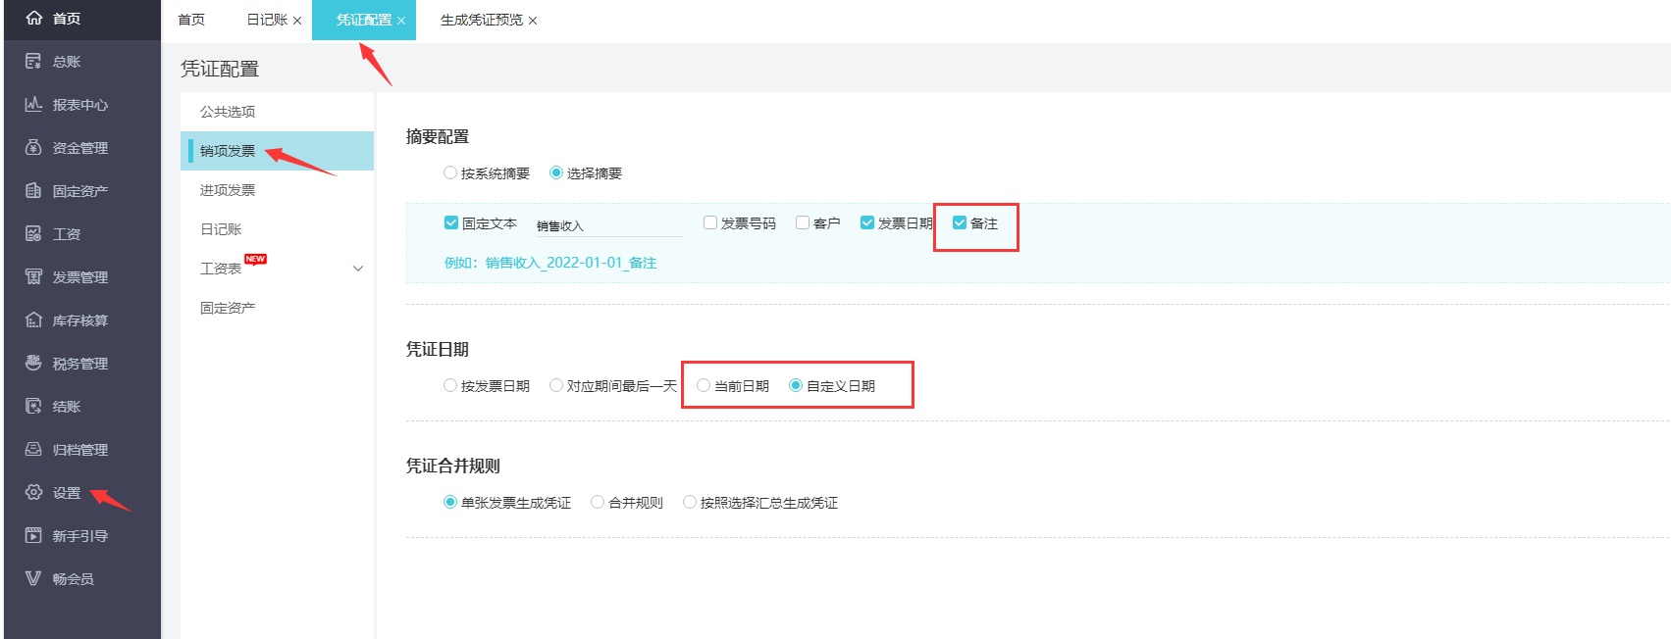Image resolution: width=1671 pixels, height=639 pixels.
Task: Open 进项发票 configuration section
Action: pos(228,190)
